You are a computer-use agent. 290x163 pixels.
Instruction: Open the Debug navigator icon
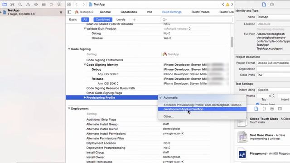(43, 5)
